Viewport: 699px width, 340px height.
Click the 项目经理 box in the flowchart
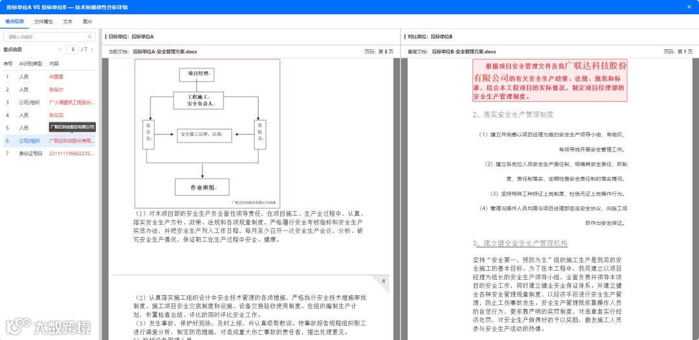[x=197, y=74]
